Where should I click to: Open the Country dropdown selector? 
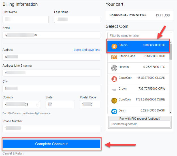tap(21, 104)
